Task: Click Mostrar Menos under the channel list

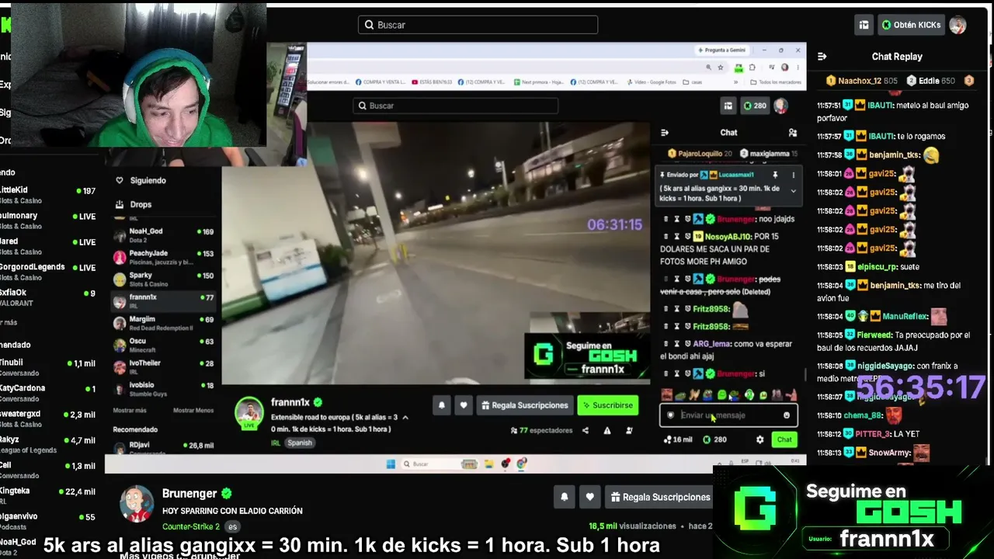Action: click(193, 410)
